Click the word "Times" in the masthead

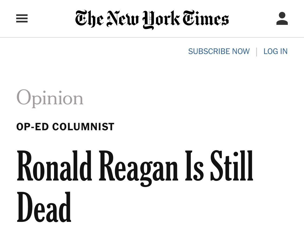click(206, 18)
